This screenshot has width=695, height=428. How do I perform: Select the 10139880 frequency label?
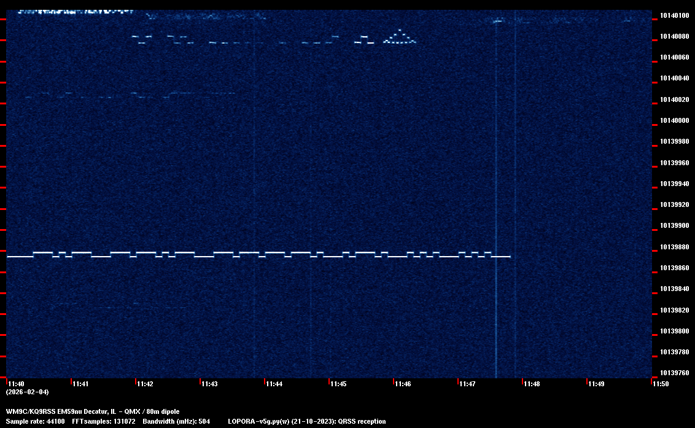674,247
